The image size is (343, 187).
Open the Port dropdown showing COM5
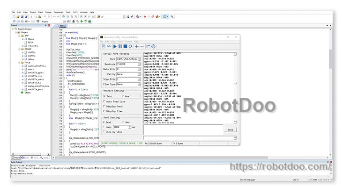(128, 59)
